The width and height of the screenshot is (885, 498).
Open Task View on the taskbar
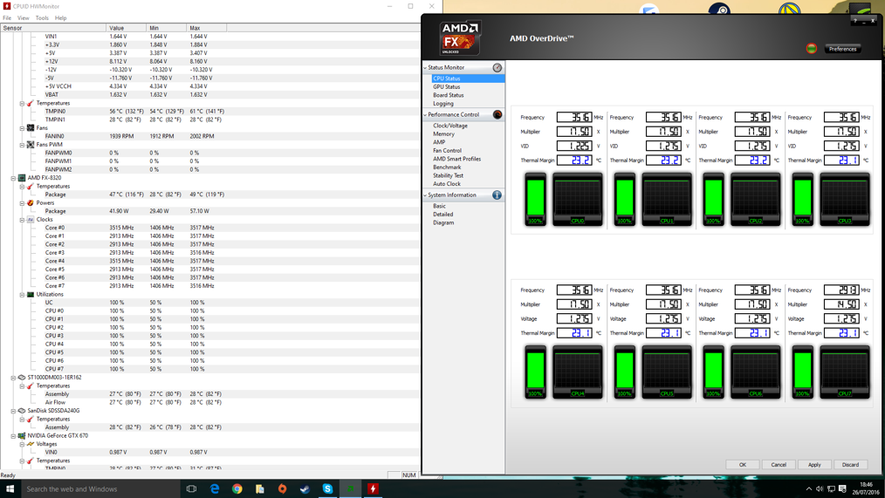click(191, 489)
